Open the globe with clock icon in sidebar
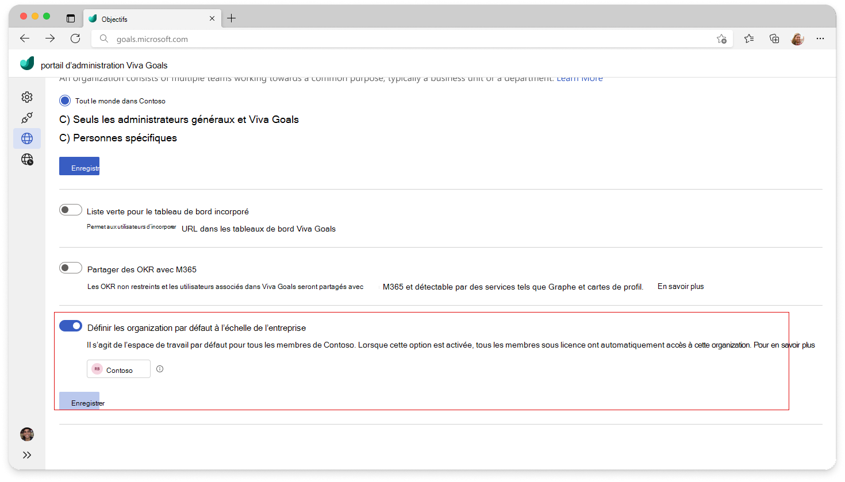This screenshot has height=482, width=845. tap(27, 159)
